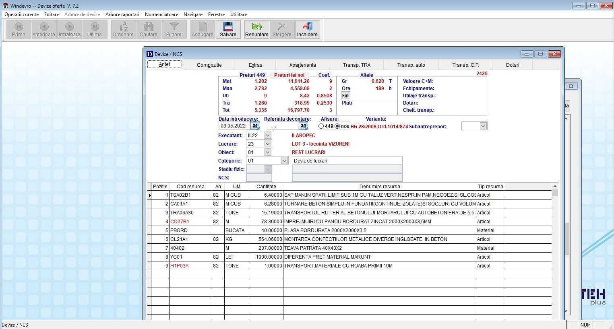Open the Ferestre menu
614x329 pixels.
(x=217, y=14)
